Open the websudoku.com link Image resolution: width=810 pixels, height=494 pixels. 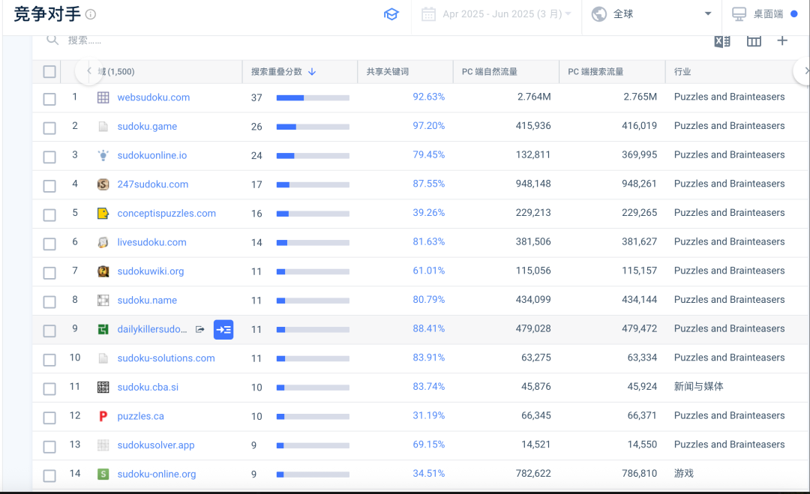pos(154,97)
